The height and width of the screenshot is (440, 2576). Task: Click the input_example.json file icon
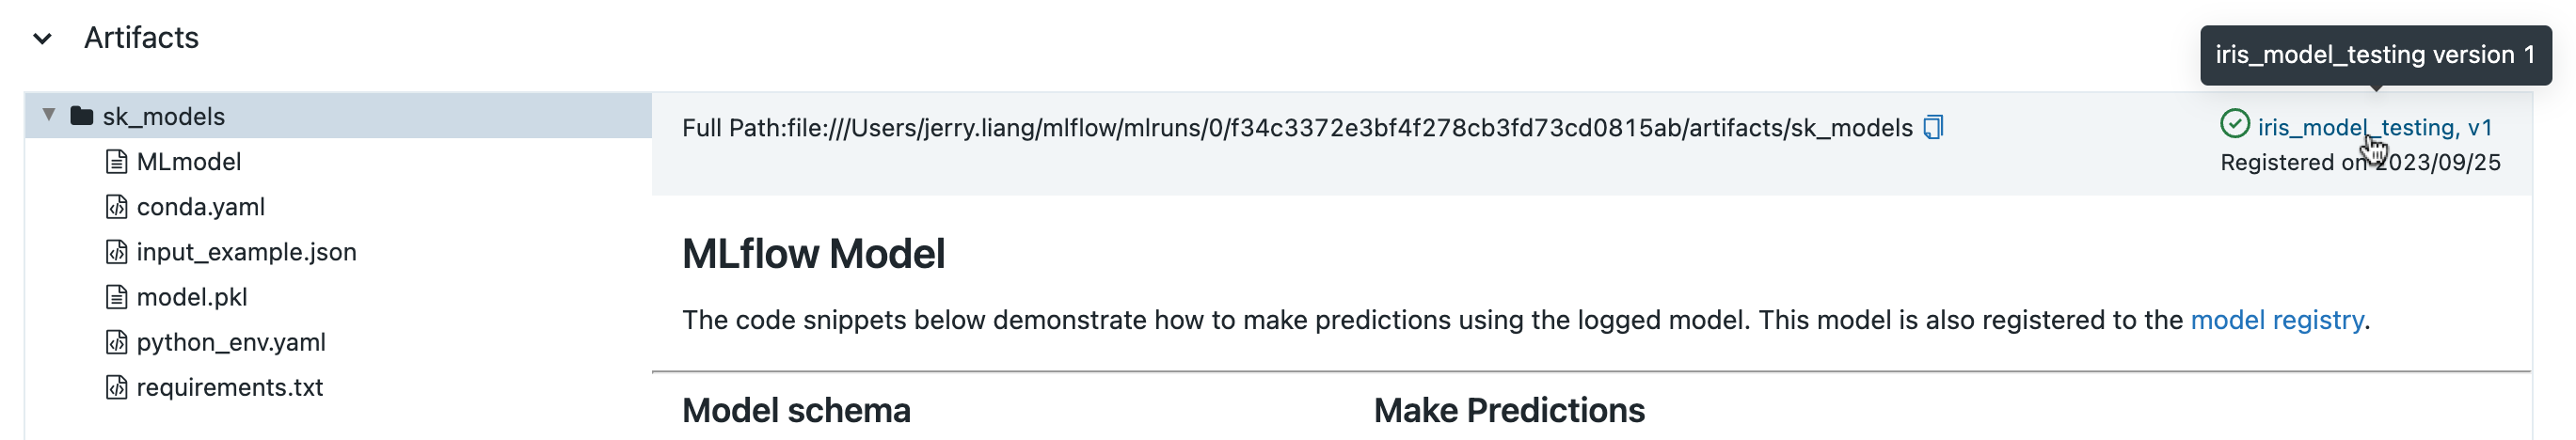[x=116, y=252]
